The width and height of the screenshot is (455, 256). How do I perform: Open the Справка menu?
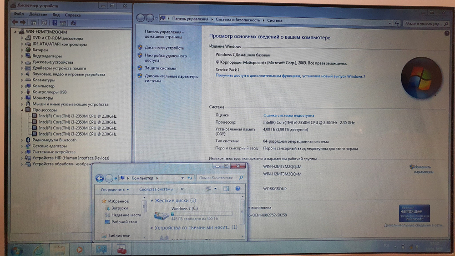click(x=72, y=15)
